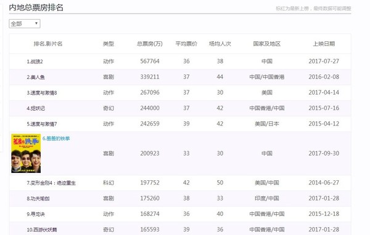Select the movie title 4.捉妖记
This screenshot has height=235, width=370.
click(x=36, y=108)
